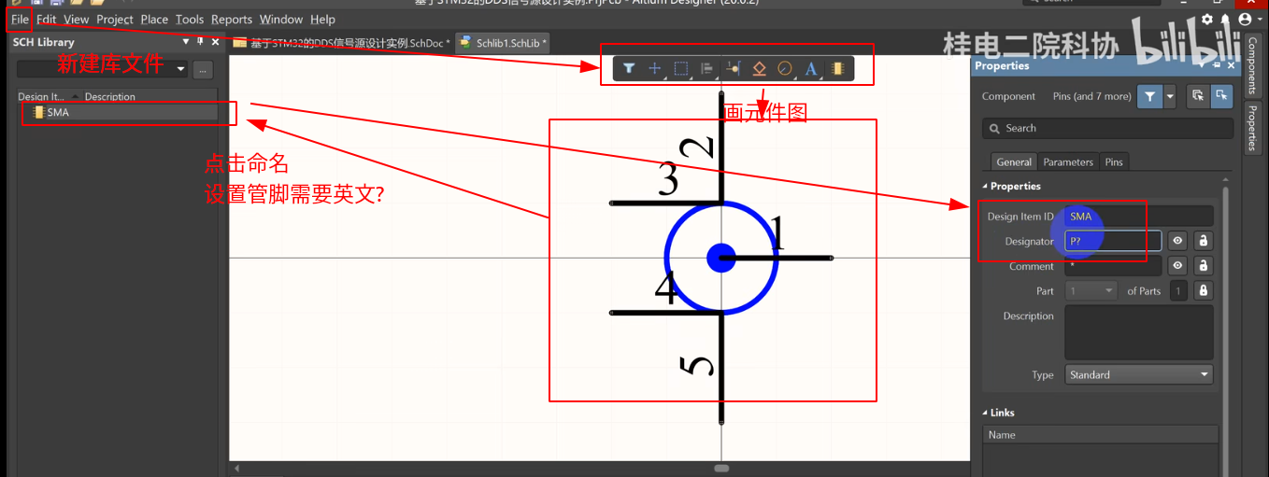Pin the Properties panel

[x=1217, y=65]
